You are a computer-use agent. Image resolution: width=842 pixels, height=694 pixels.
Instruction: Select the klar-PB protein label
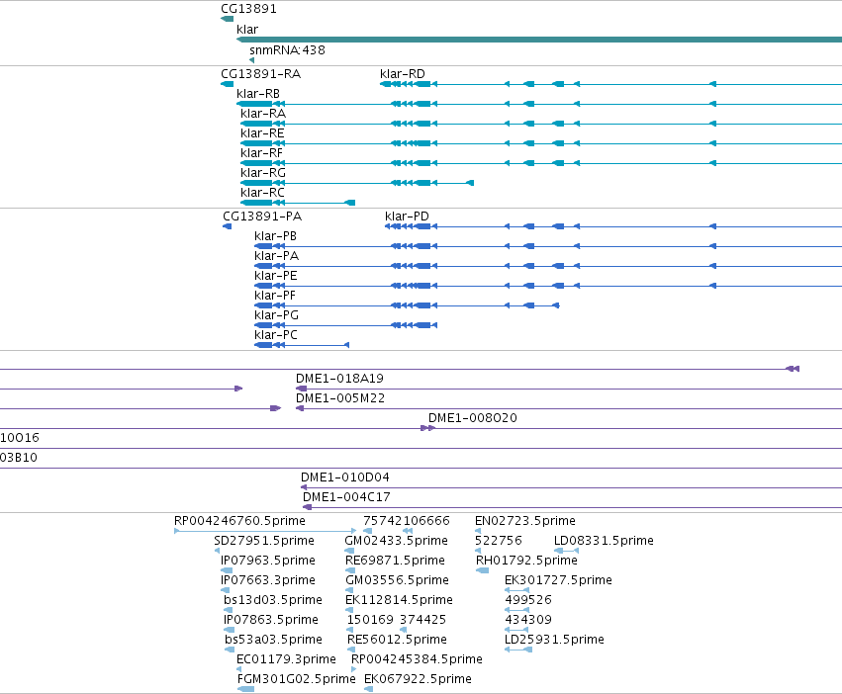pos(275,236)
